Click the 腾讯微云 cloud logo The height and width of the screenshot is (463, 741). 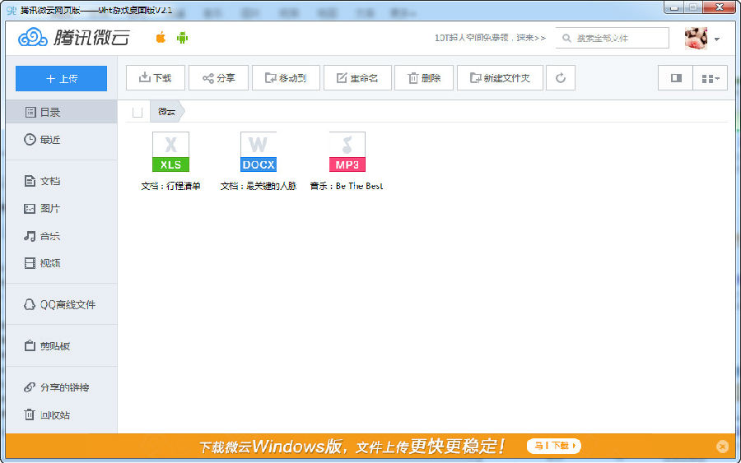pos(74,37)
